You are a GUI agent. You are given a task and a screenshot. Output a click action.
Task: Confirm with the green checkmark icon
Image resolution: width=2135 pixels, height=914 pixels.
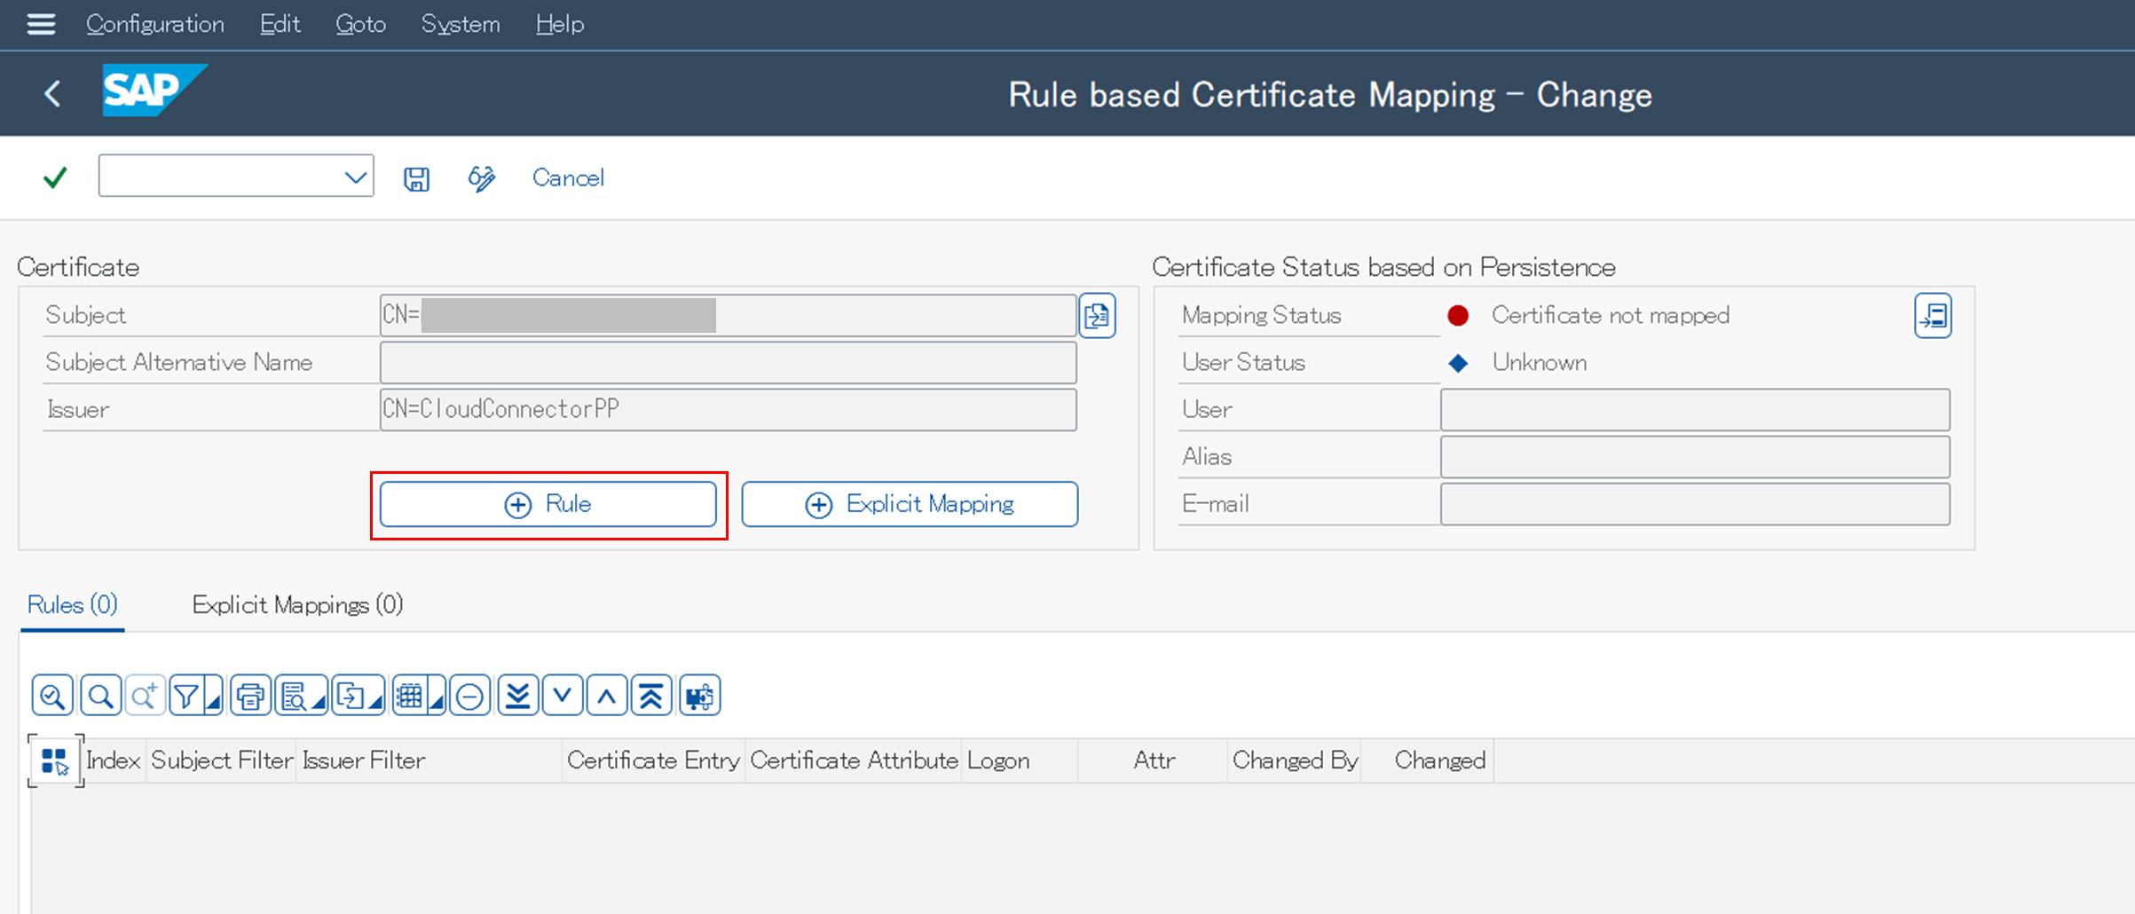[x=55, y=177]
